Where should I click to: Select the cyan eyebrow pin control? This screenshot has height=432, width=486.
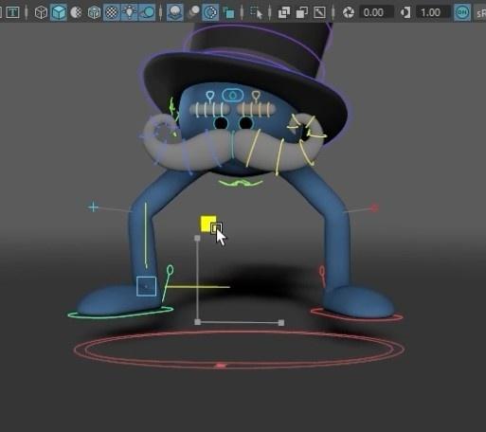tap(210, 97)
